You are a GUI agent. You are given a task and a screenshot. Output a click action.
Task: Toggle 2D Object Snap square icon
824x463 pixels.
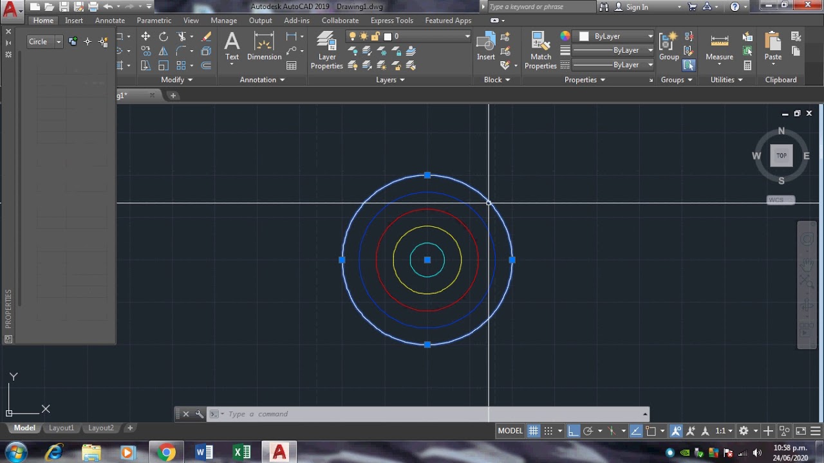(x=651, y=431)
